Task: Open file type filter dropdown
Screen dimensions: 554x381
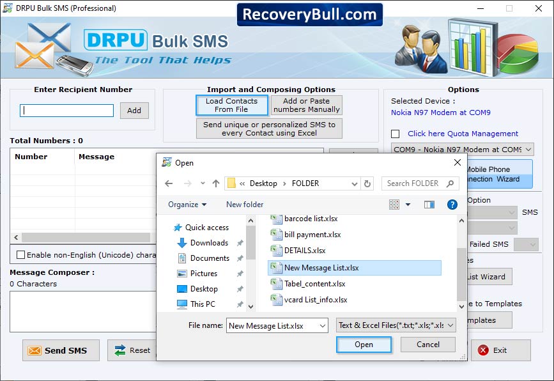Action: pos(396,325)
